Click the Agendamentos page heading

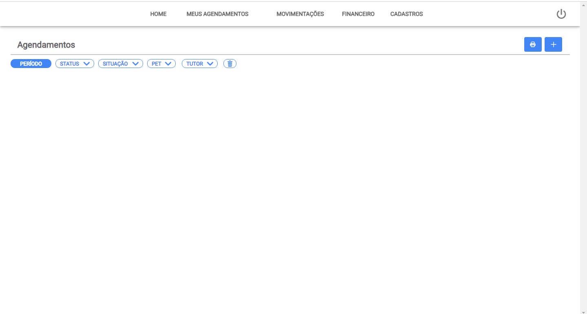[x=46, y=45]
